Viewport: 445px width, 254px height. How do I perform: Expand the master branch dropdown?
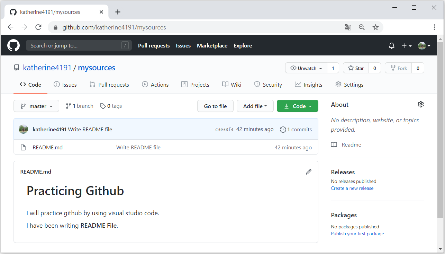click(36, 106)
